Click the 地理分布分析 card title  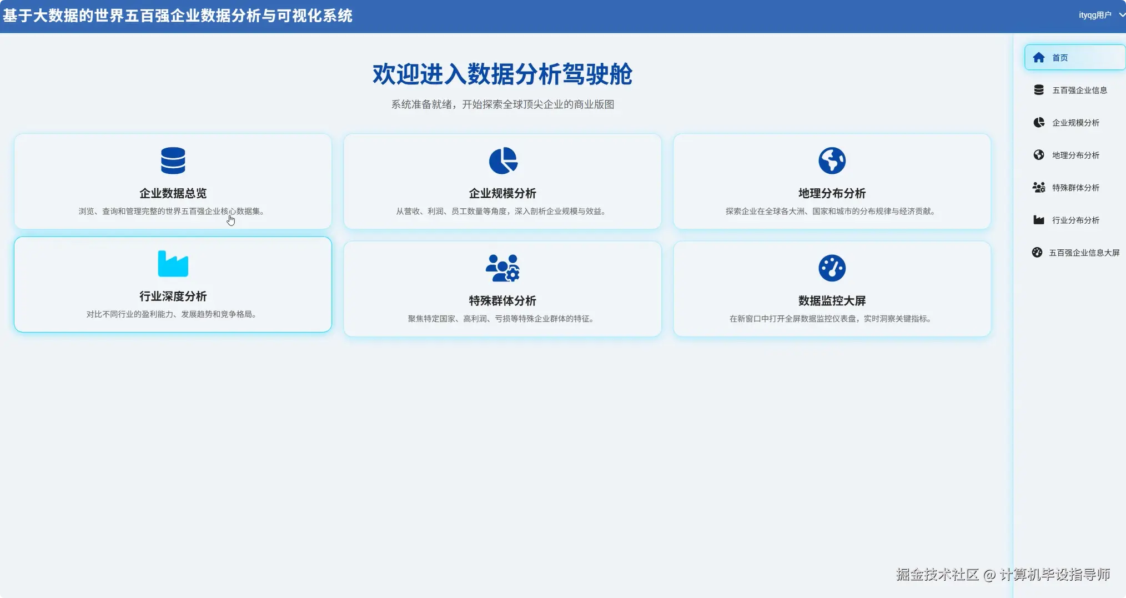[832, 193]
